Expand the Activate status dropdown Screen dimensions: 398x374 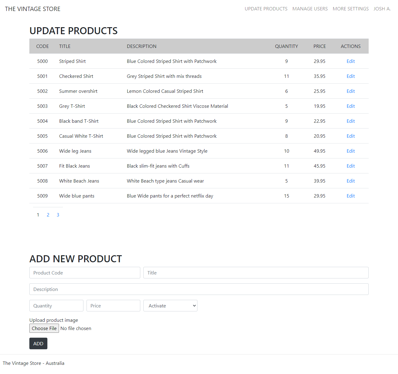click(170, 306)
